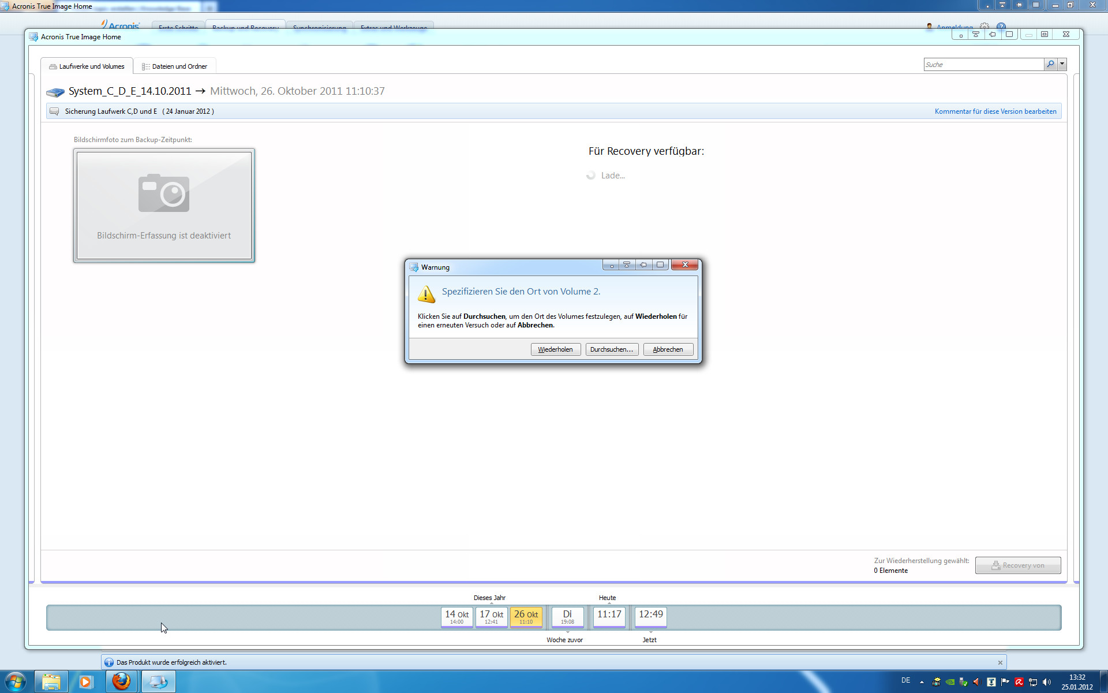Open Windows Explorer folder in taskbar
The height and width of the screenshot is (693, 1108).
tap(51, 681)
